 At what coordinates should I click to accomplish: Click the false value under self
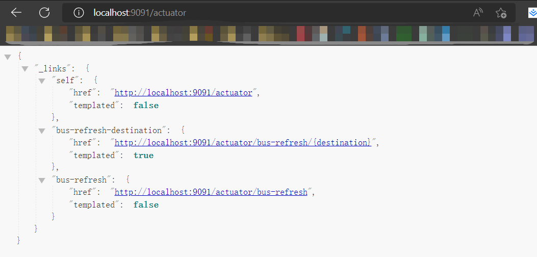pos(146,106)
